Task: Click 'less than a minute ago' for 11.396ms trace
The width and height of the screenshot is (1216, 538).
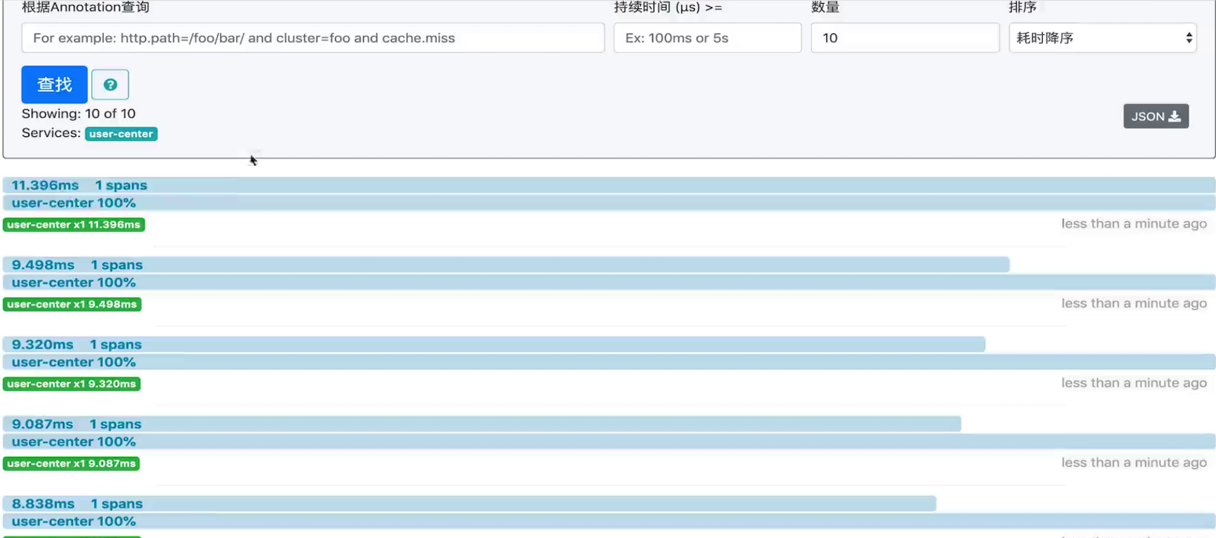Action: point(1134,224)
